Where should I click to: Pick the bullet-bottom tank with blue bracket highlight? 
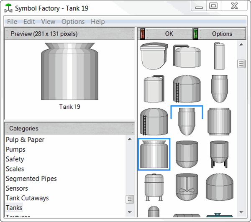(x=187, y=122)
